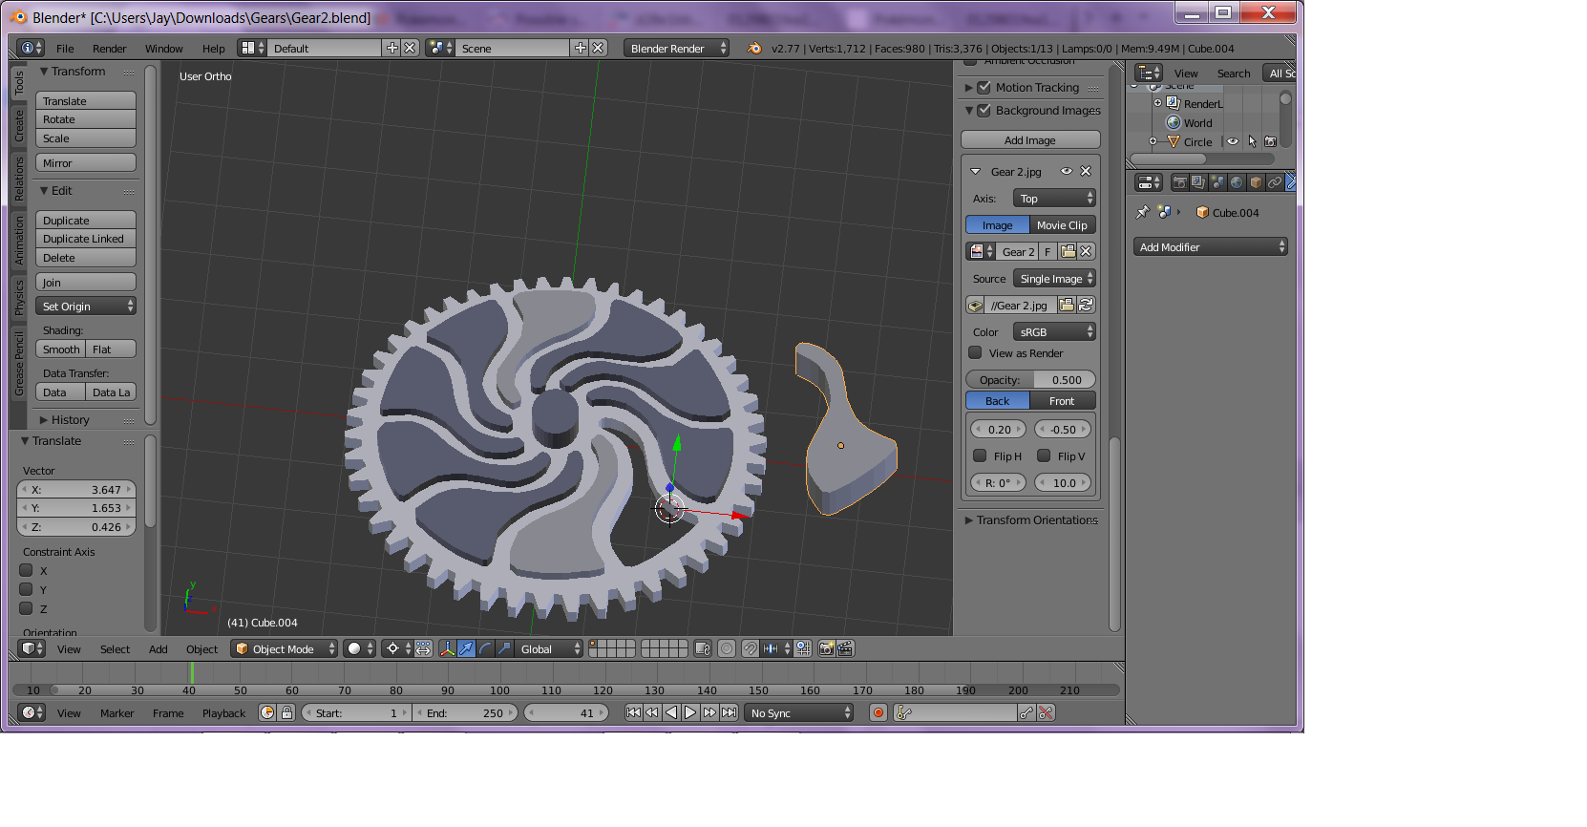Viewport: 1587px width, 827px height.
Task: Enable Flip H checkbox
Action: 980,456
